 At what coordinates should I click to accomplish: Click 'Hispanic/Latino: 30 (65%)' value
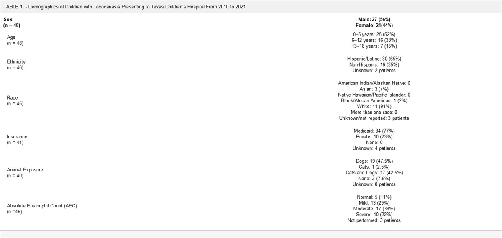(x=374, y=59)
